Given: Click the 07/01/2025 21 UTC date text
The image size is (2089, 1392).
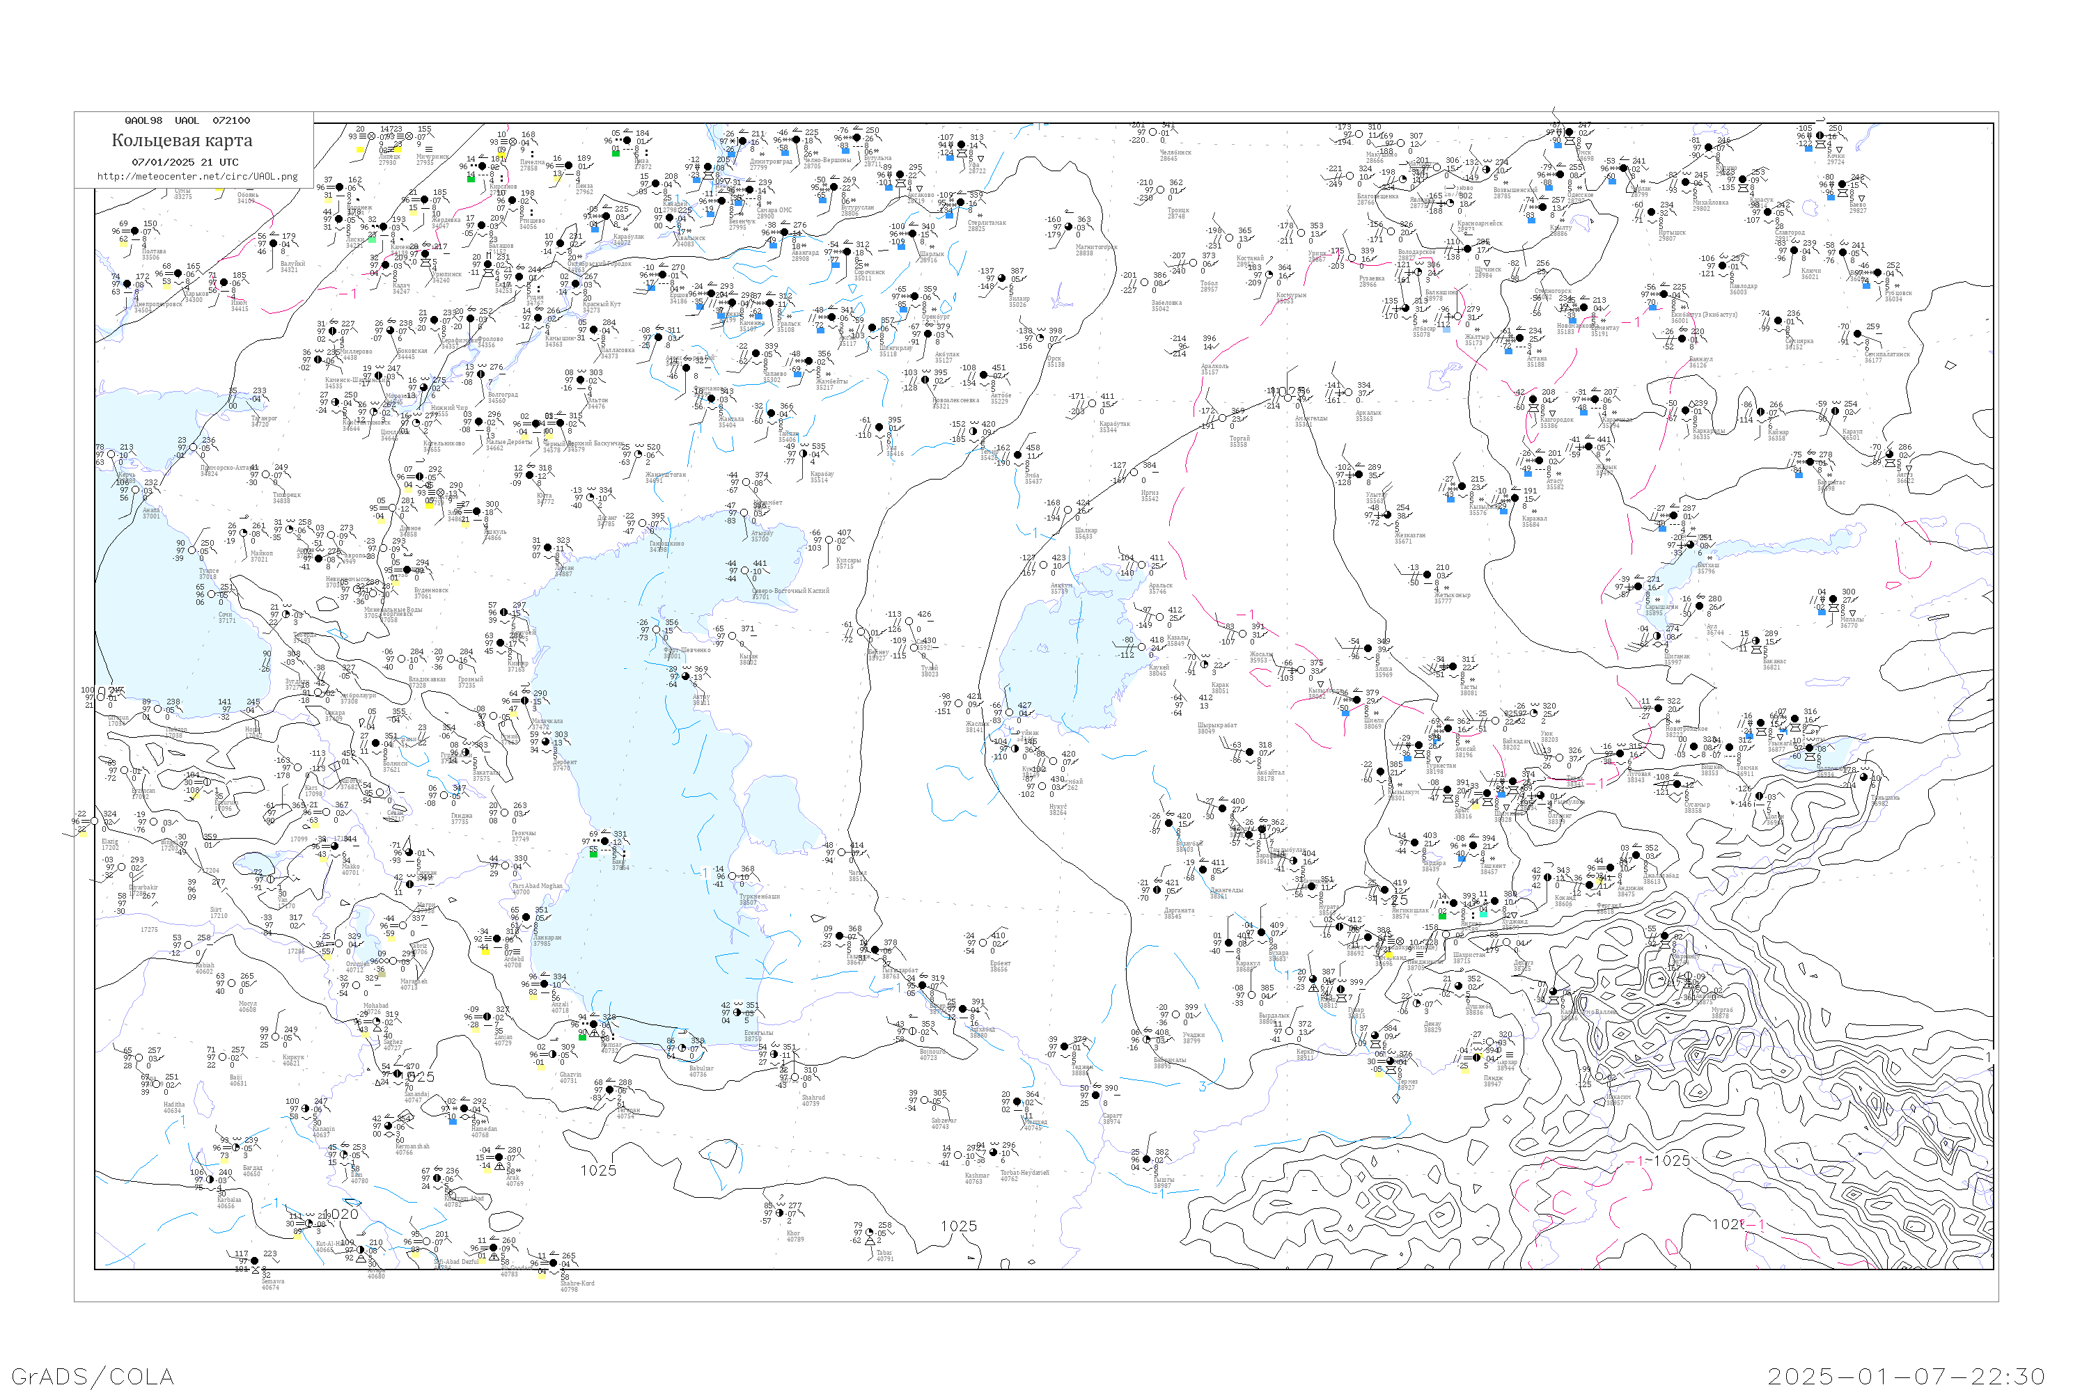Looking at the screenshot, I should [x=185, y=162].
